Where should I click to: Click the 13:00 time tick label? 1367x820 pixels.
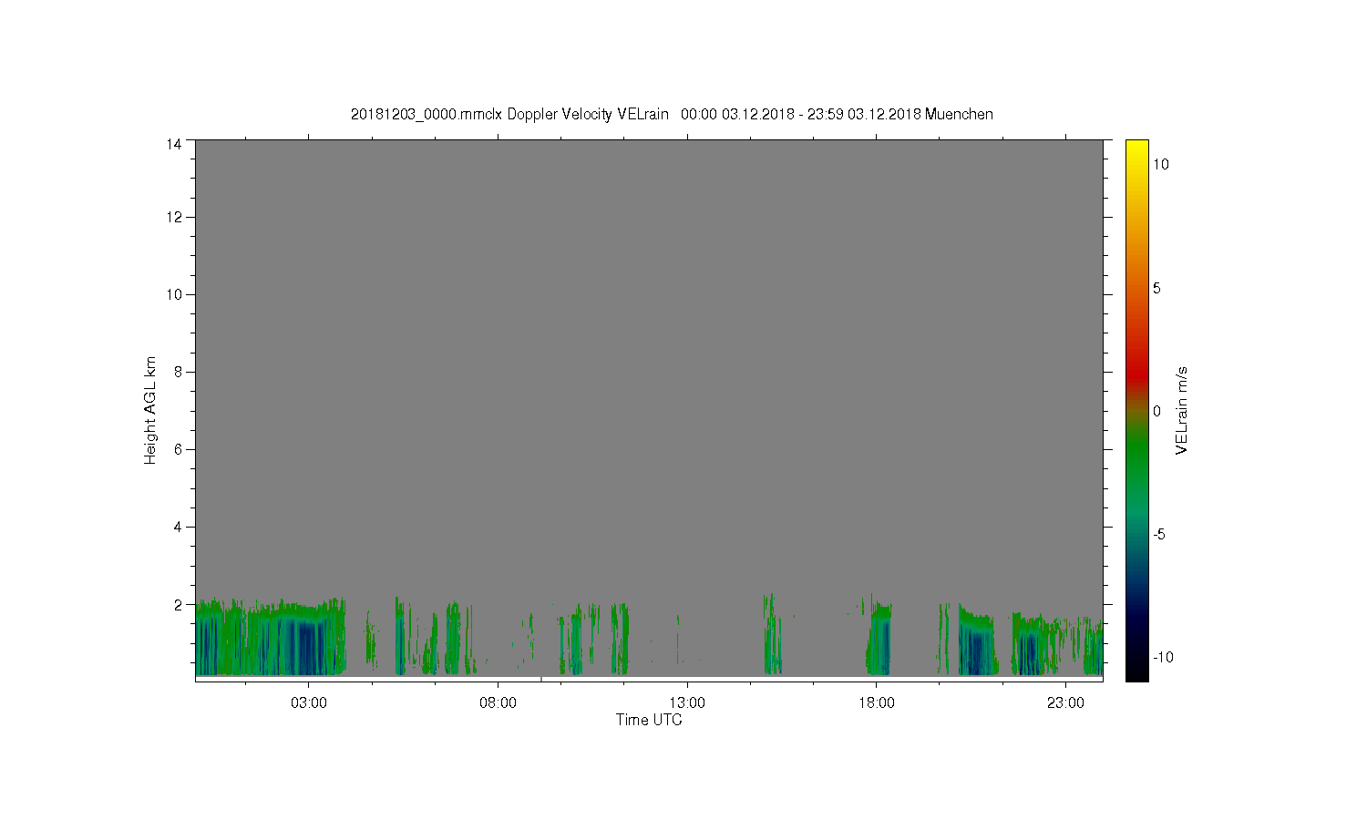point(687,703)
